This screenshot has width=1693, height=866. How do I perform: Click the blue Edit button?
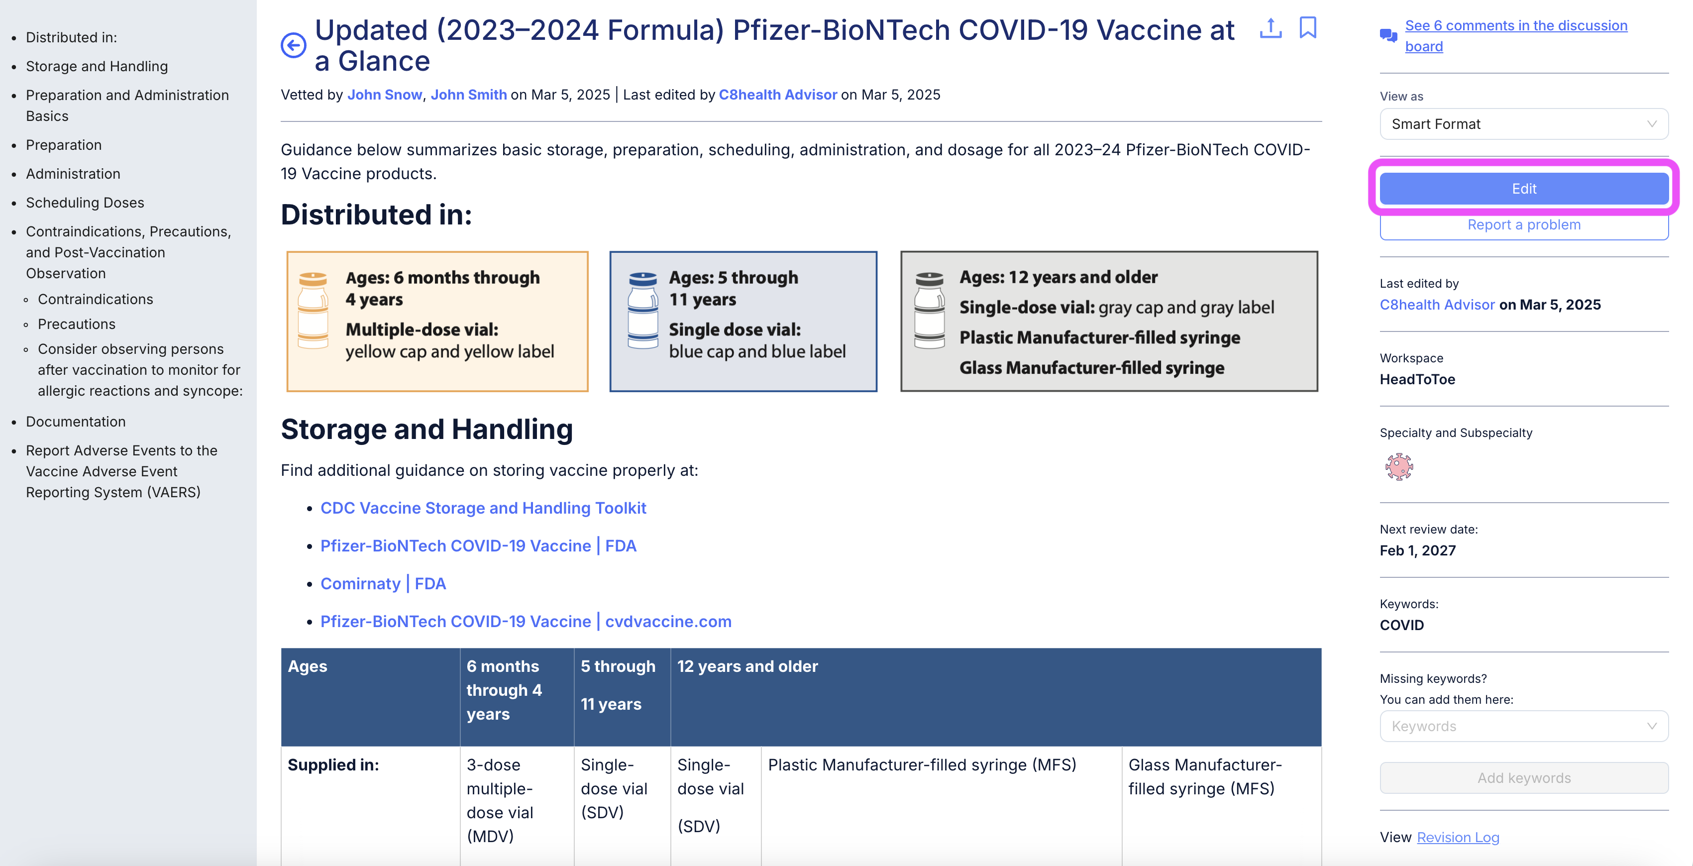(1523, 189)
